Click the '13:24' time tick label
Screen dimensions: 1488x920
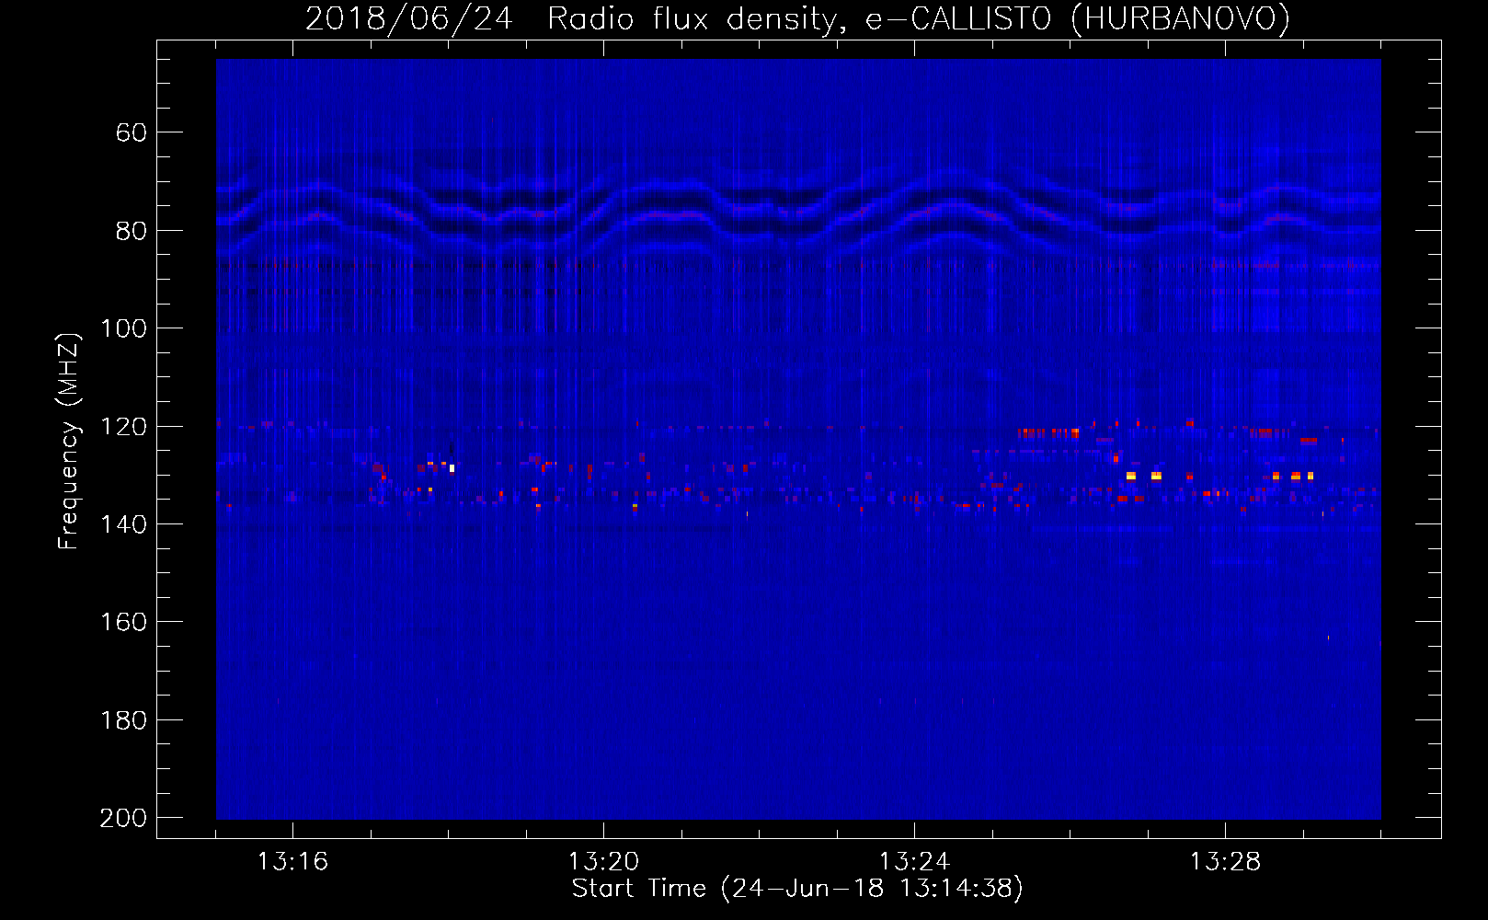914,862
